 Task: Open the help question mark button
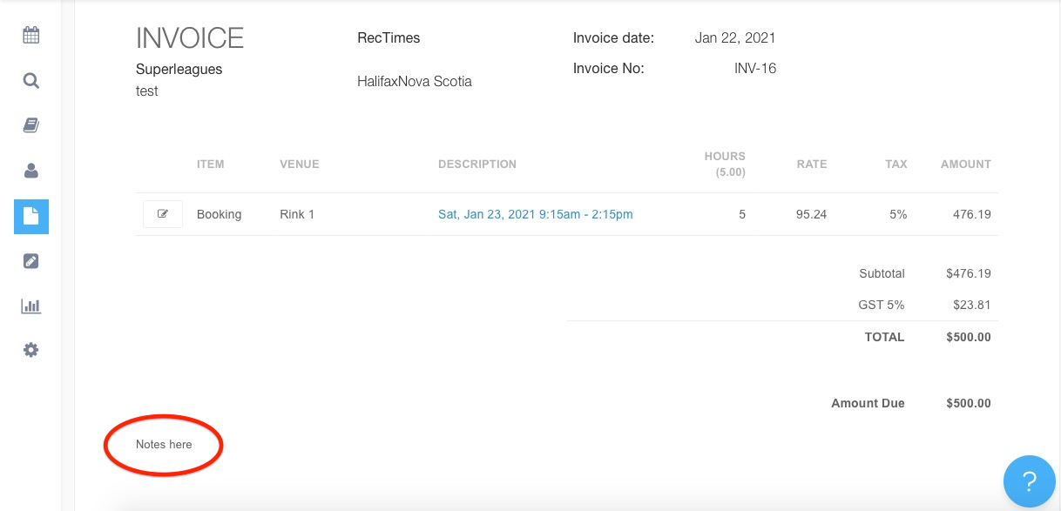click(x=1029, y=481)
